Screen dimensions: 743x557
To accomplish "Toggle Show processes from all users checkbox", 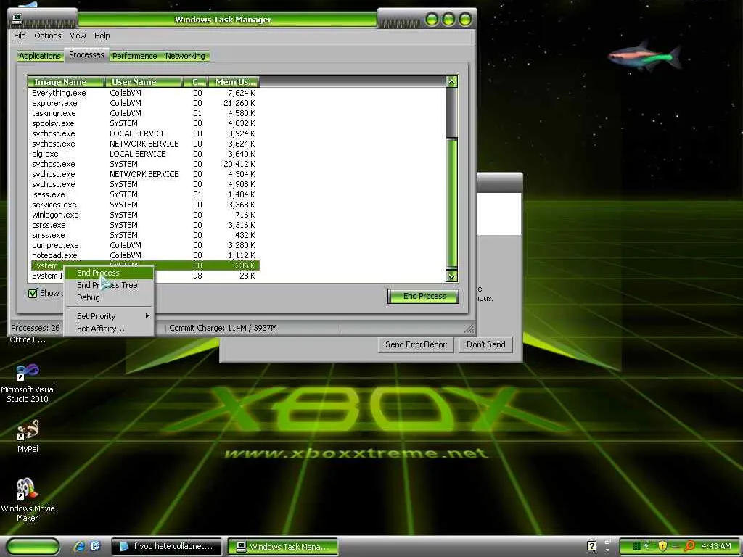I will click(33, 293).
